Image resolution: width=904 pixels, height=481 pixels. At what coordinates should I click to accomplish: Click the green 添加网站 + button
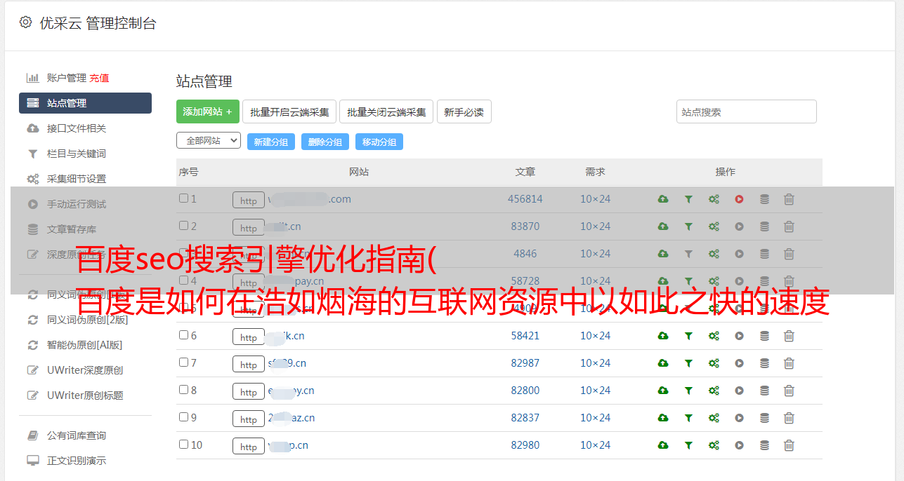pos(208,111)
